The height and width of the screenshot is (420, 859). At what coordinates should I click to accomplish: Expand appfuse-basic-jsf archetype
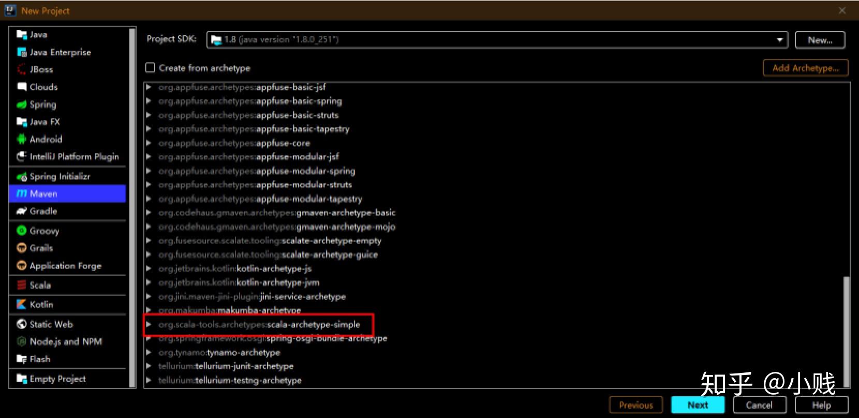pos(149,87)
